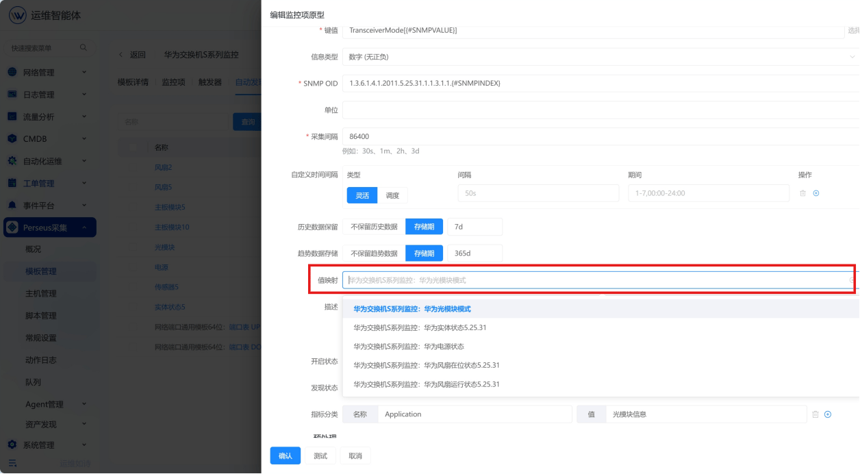Image resolution: width=860 pixels, height=474 pixels.
Task: Choose 存储期 for 趋势数据存储
Action: pyautogui.click(x=425, y=253)
